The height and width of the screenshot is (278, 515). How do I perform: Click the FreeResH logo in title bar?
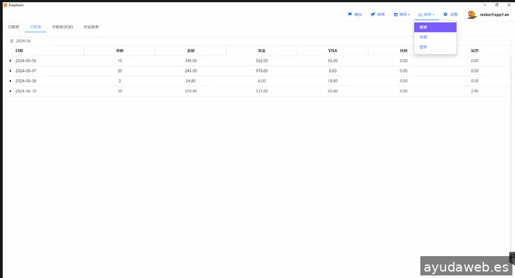(x=5, y=5)
